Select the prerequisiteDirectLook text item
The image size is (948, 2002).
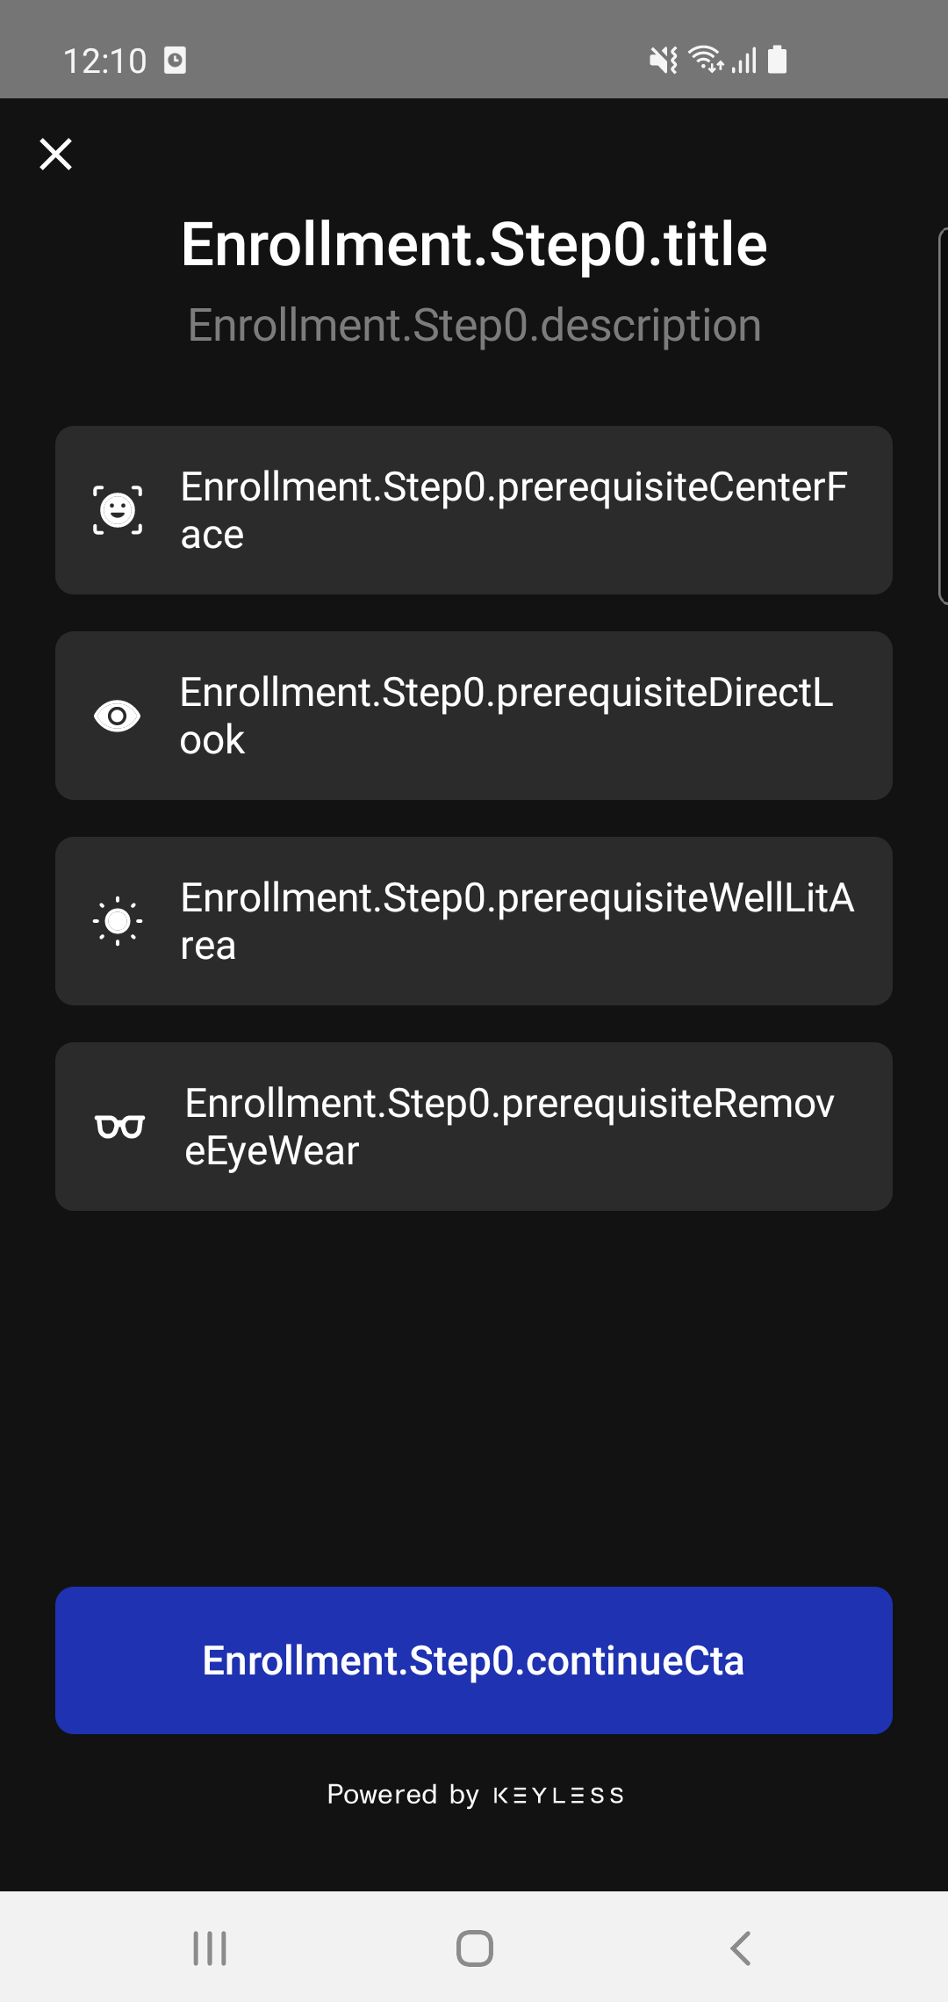[506, 716]
